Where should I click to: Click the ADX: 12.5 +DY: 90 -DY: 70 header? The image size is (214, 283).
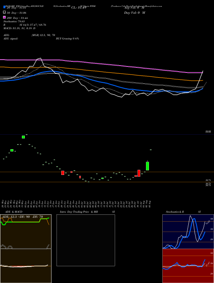coord(23,217)
